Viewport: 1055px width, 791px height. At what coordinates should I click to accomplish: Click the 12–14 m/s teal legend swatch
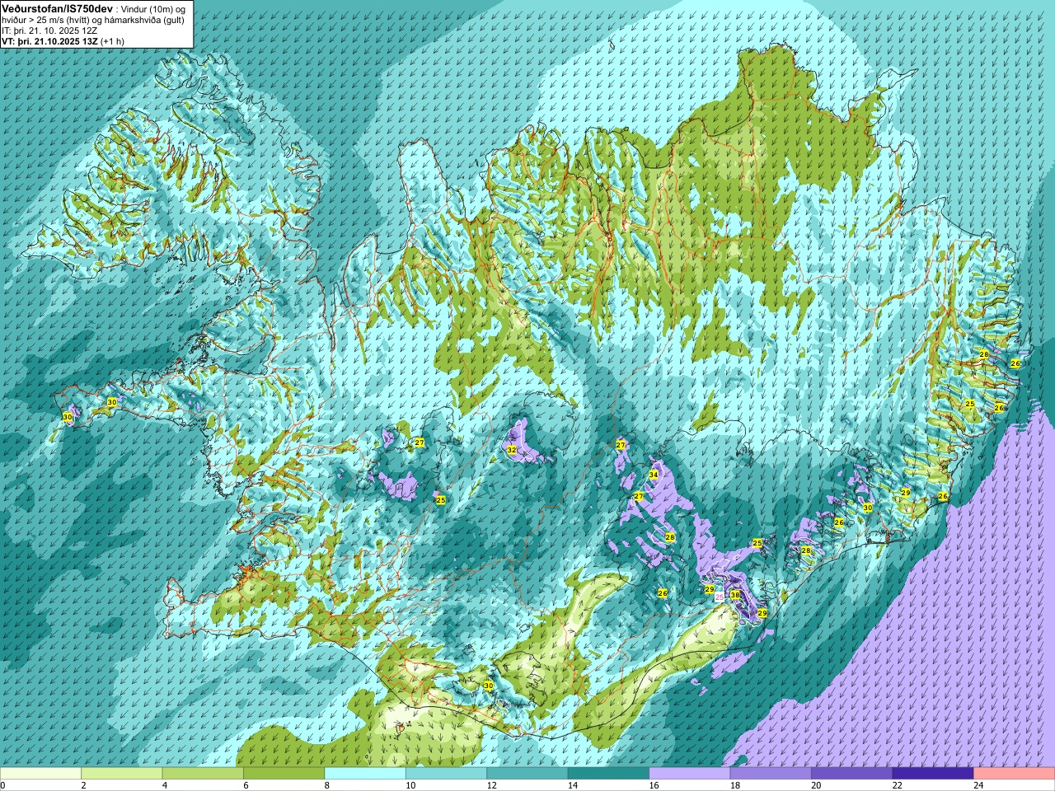tap(527, 774)
